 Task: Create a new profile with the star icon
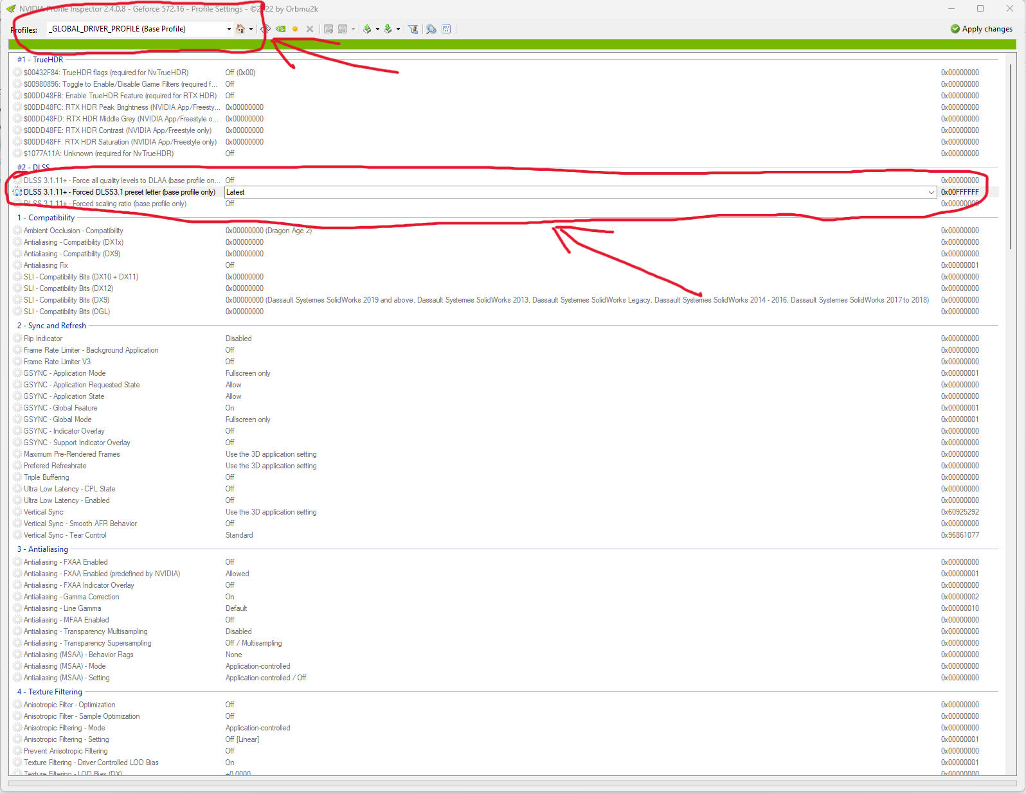click(295, 29)
